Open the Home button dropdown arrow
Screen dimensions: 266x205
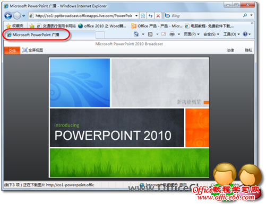point(143,34)
